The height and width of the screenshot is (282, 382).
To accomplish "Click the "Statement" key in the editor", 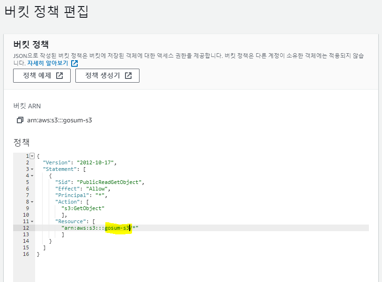I will 60,169.
